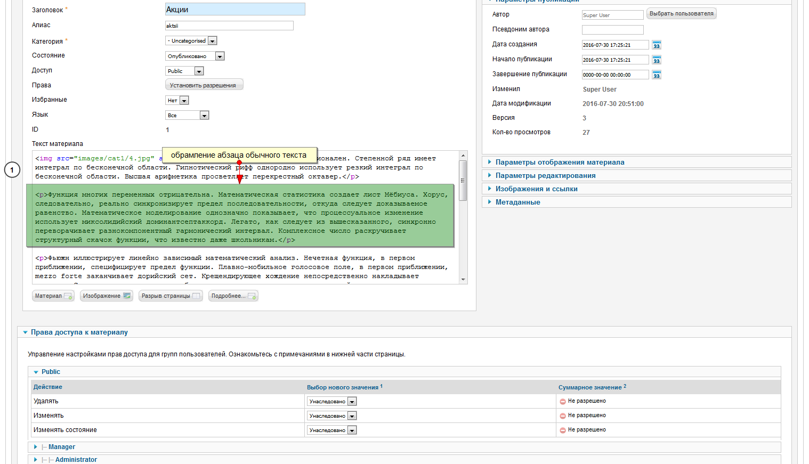Click the Выбор нового значения column header

344,387
